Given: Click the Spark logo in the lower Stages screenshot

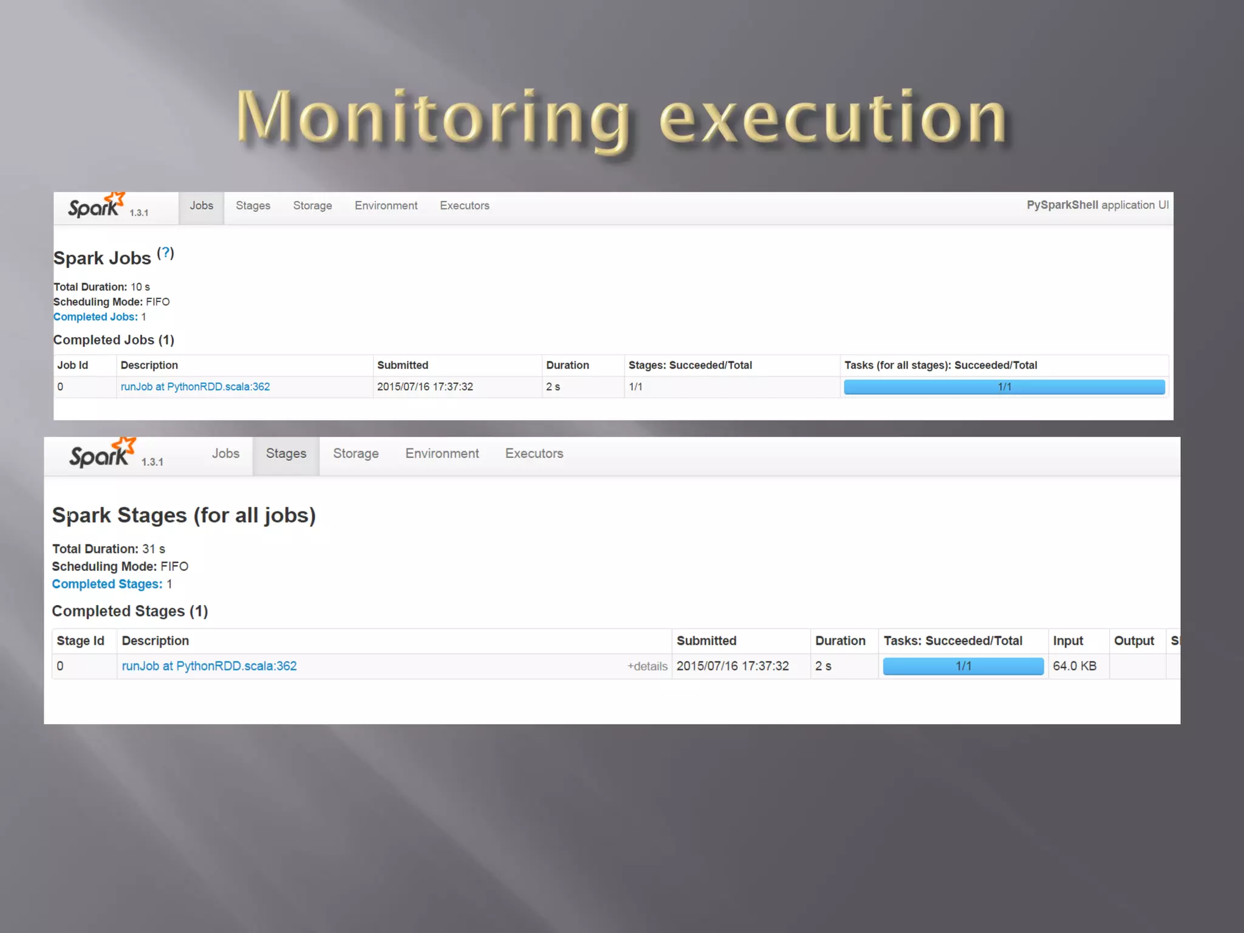Looking at the screenshot, I should coord(101,454).
